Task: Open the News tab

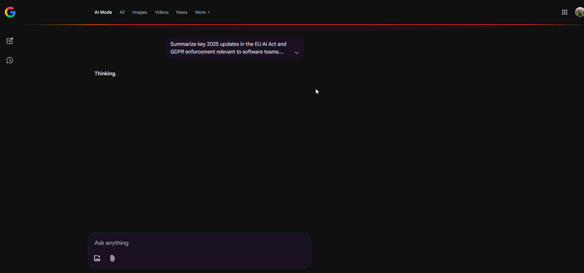Action: (182, 12)
